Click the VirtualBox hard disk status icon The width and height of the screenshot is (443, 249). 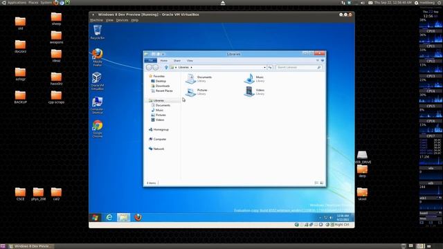tap(297, 225)
